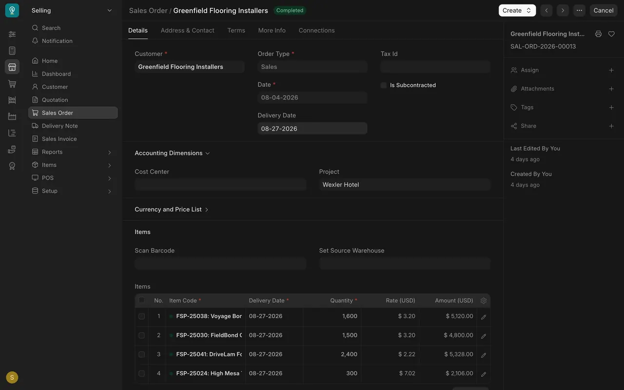Expand the Currency and Price List section
Image resolution: width=624 pixels, height=390 pixels.
click(172, 210)
